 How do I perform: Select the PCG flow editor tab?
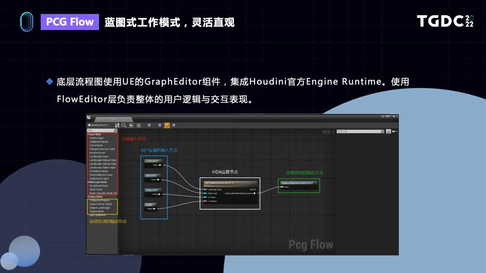point(108,119)
